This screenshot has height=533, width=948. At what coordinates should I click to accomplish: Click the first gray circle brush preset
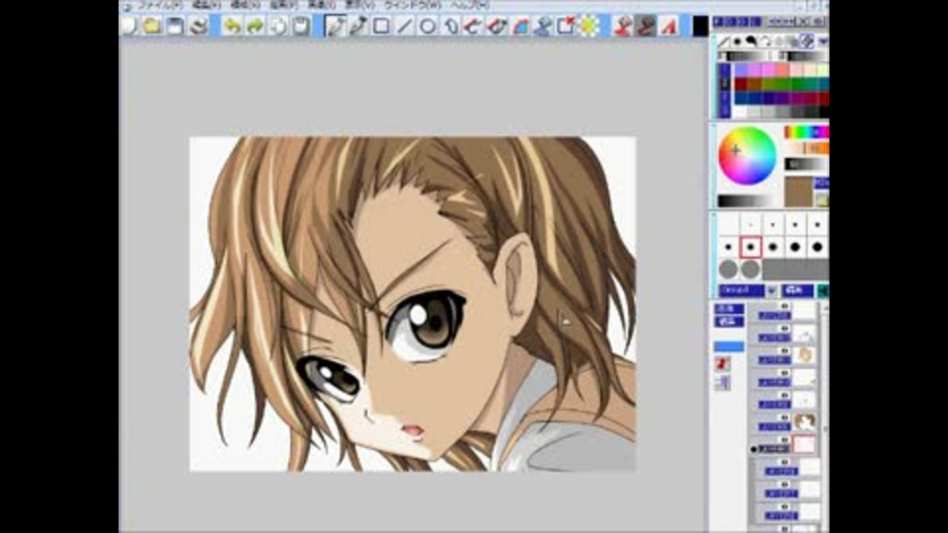729,268
